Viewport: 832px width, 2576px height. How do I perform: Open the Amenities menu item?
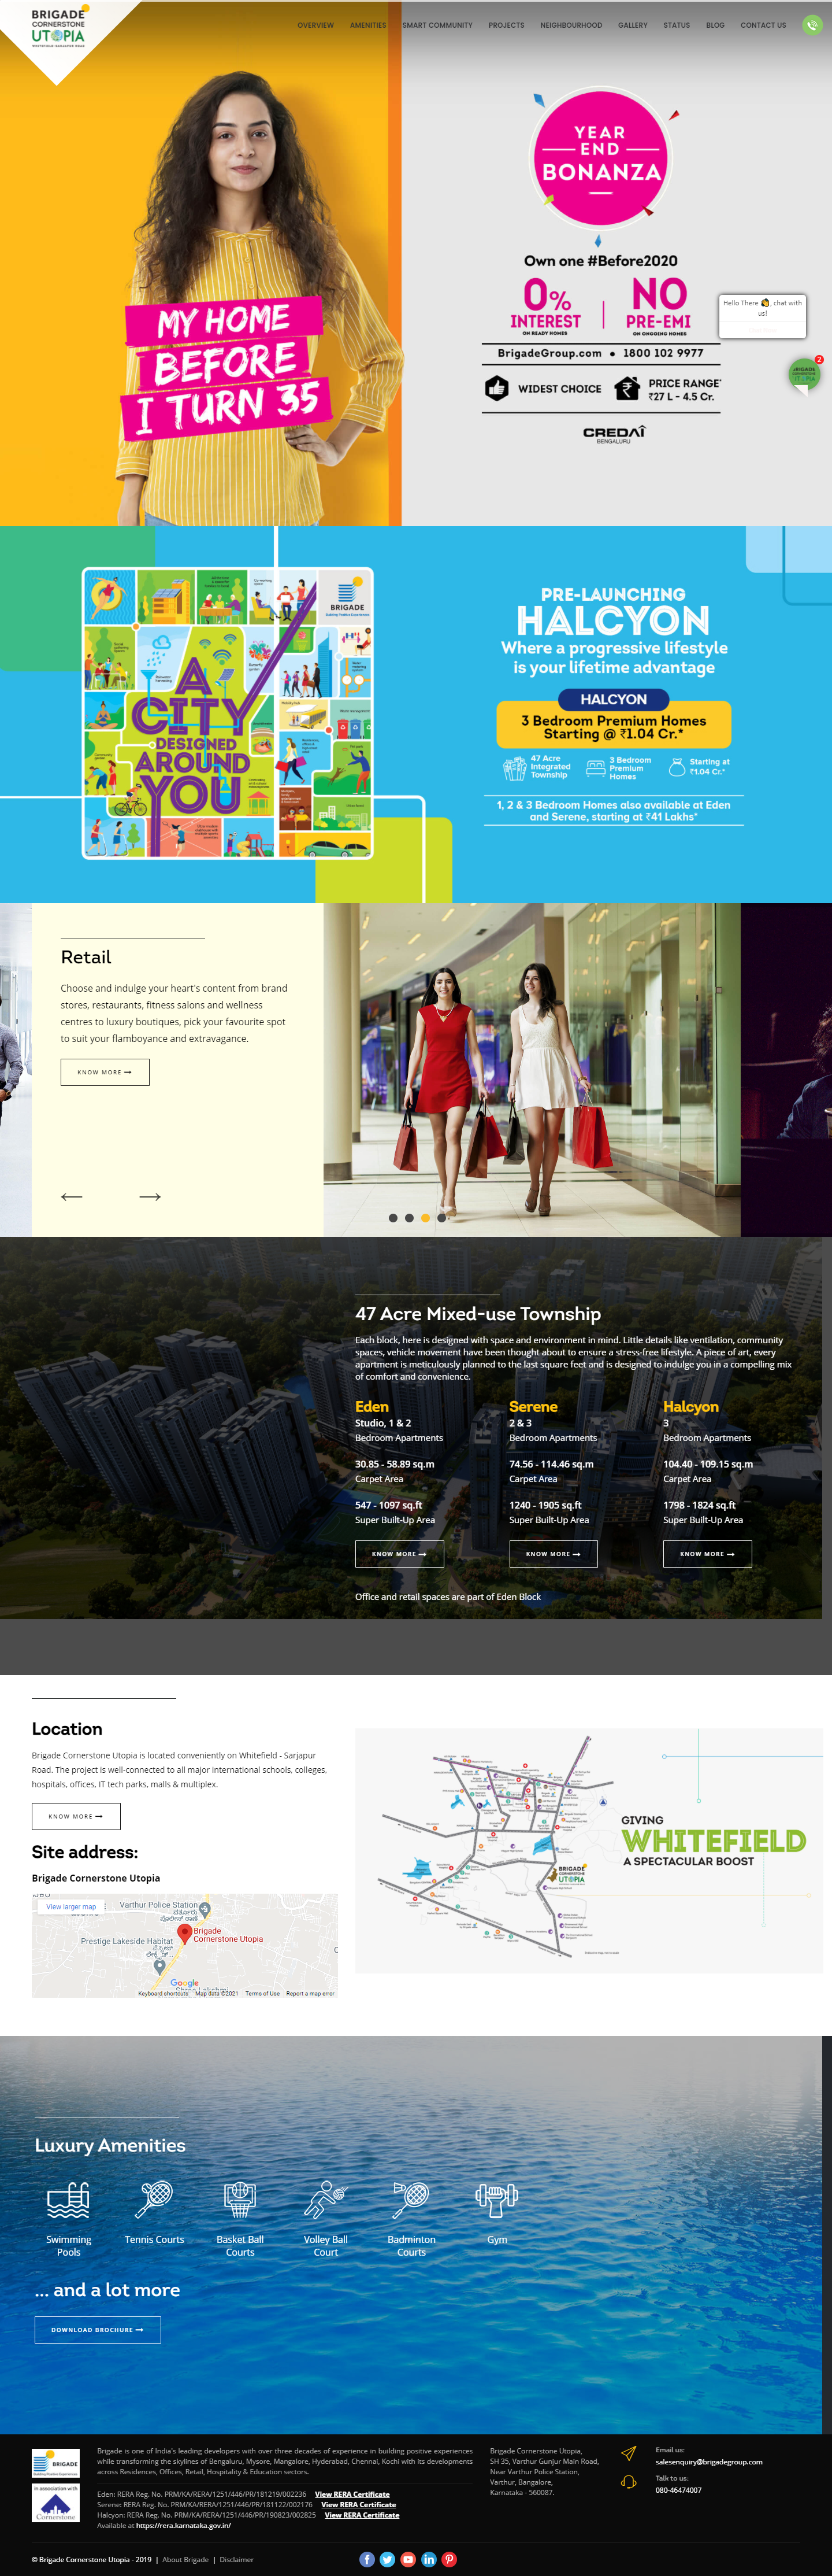click(x=367, y=25)
